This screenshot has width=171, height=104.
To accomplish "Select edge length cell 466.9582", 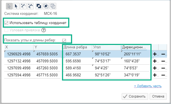I will (x=77, y=75).
